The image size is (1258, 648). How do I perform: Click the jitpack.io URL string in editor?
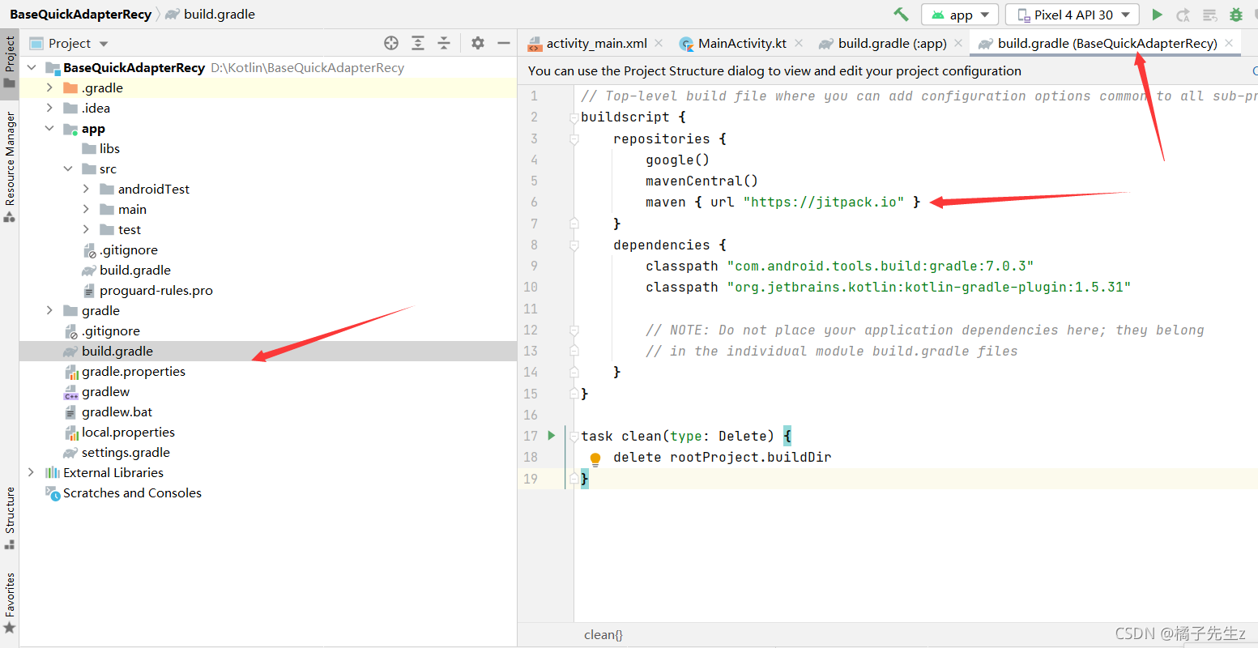tap(823, 202)
